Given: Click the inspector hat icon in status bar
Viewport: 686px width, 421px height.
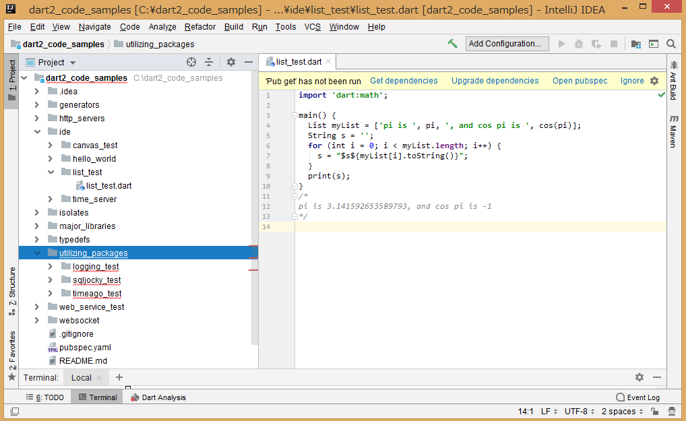Looking at the screenshot, I should [x=672, y=412].
